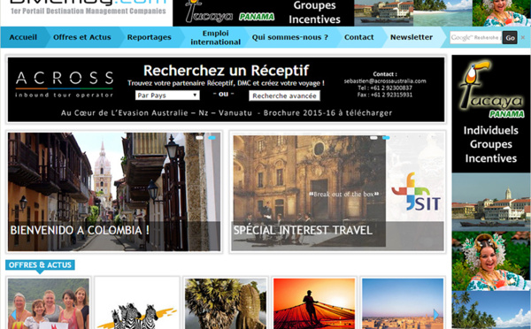Click sidebar dancer woman photo
The height and width of the screenshot is (329, 531).
click(x=491, y=261)
